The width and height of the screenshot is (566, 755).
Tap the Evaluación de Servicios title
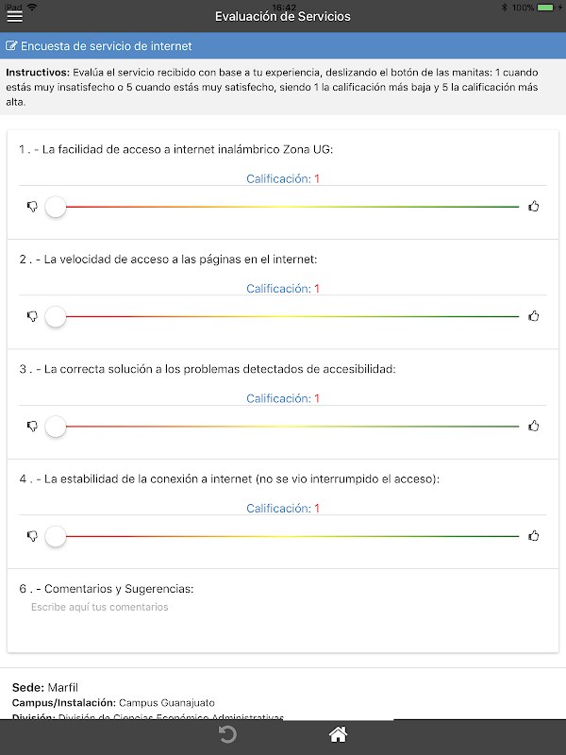[x=282, y=16]
